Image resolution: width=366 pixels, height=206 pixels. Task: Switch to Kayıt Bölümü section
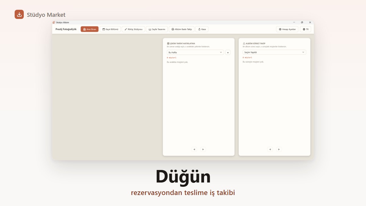click(110, 29)
